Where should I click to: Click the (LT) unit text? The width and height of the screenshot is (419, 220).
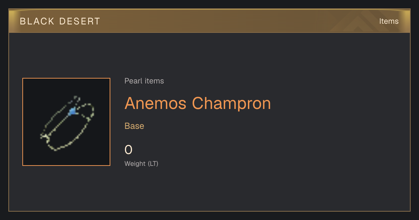pyautogui.click(x=153, y=163)
